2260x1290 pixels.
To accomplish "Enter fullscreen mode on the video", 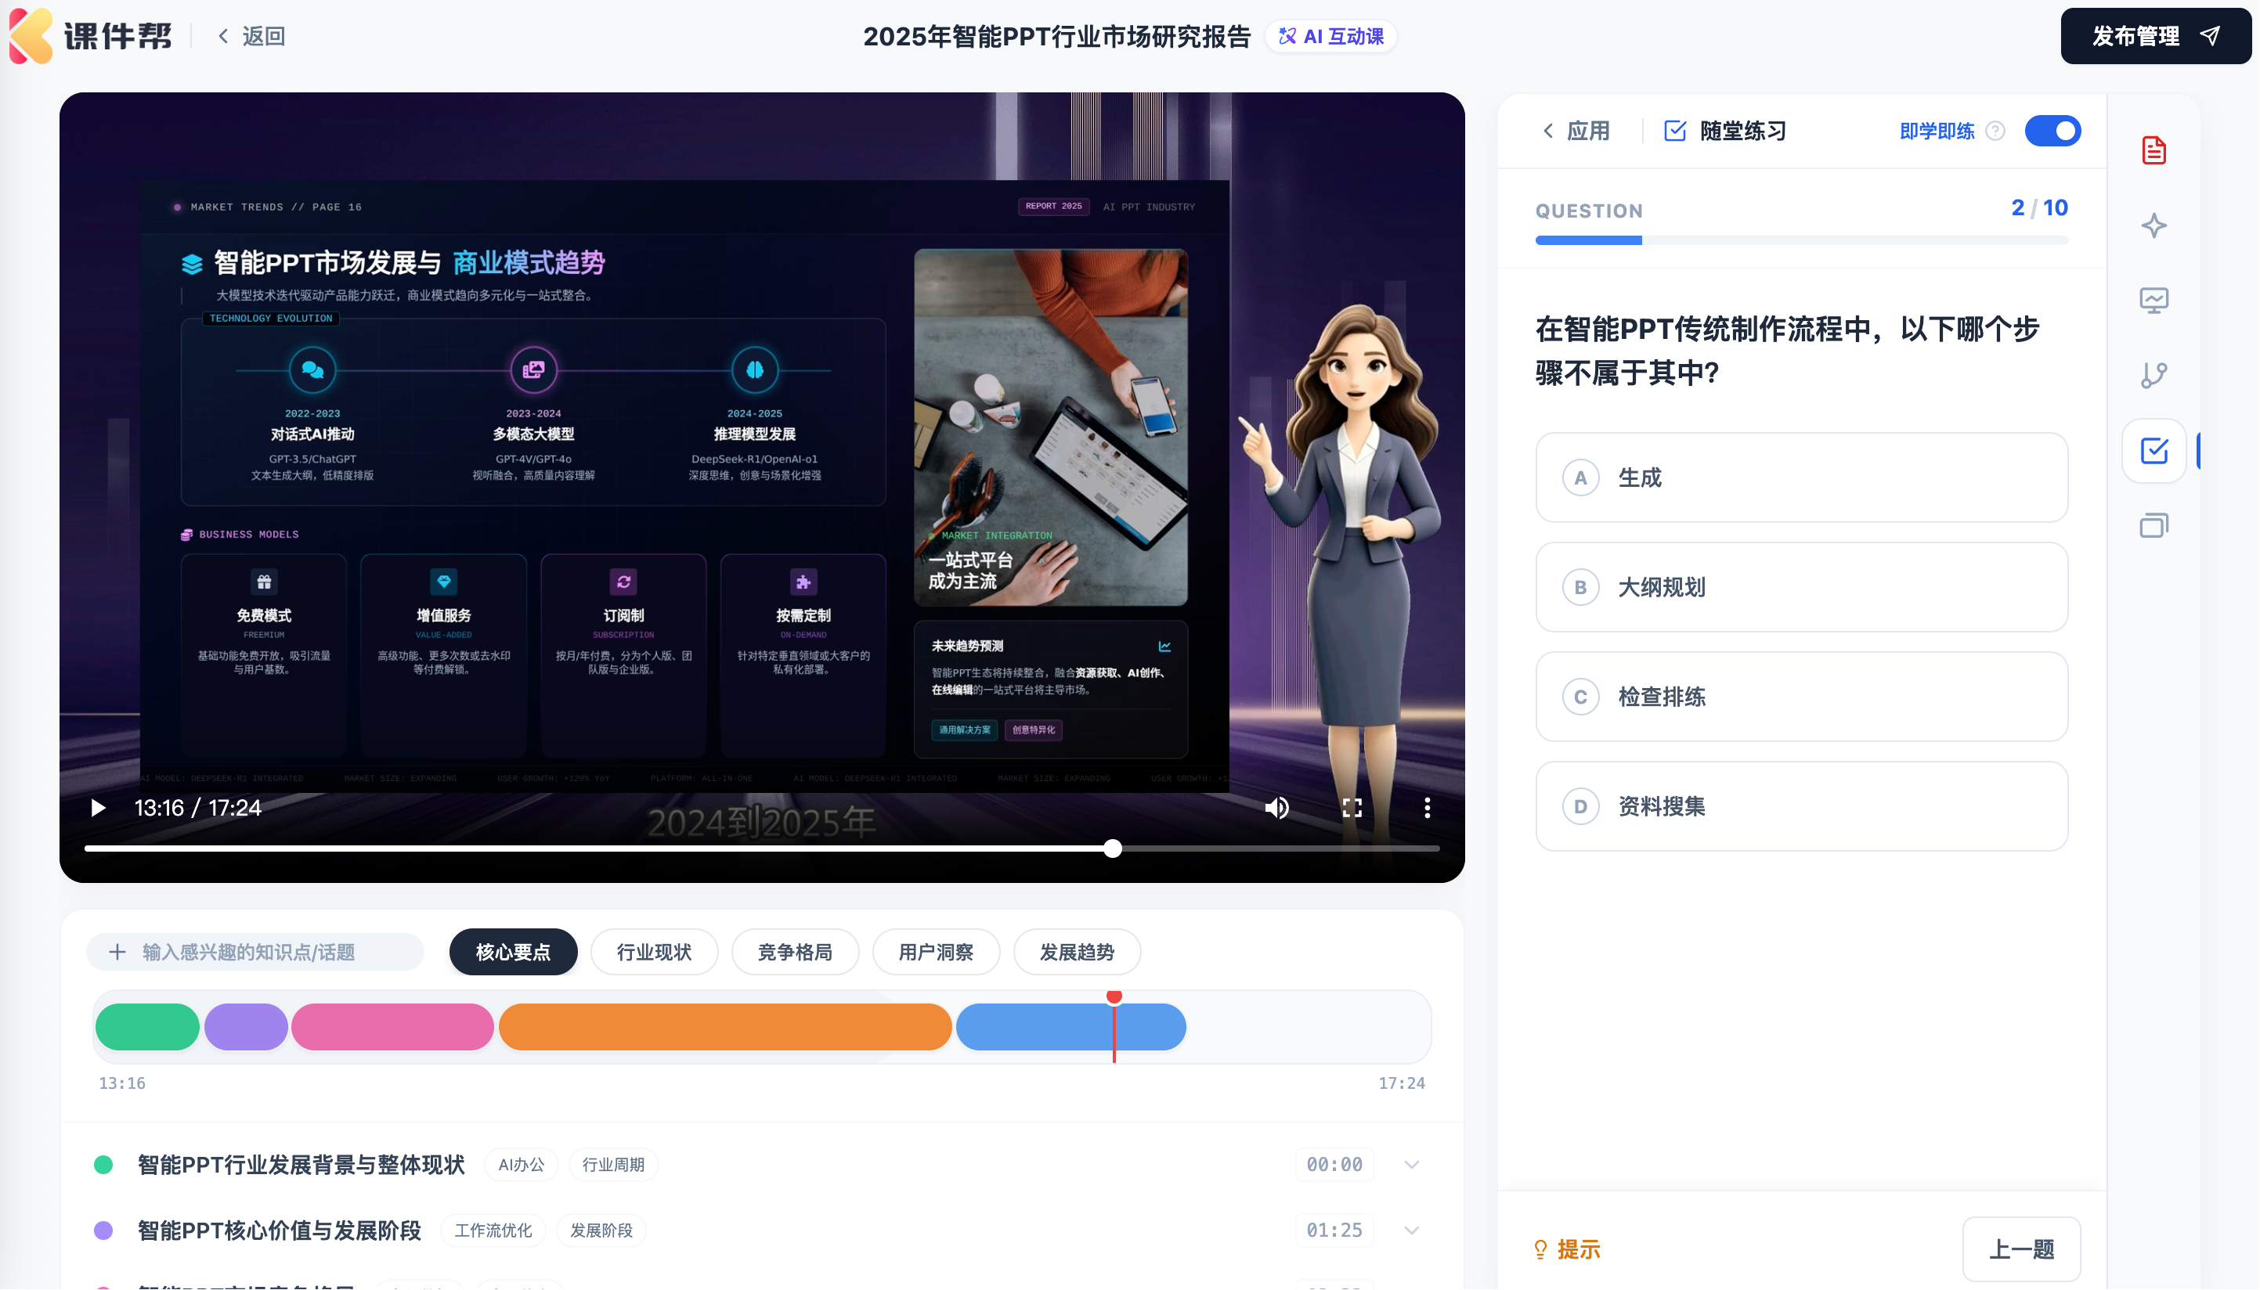I will [x=1351, y=807].
